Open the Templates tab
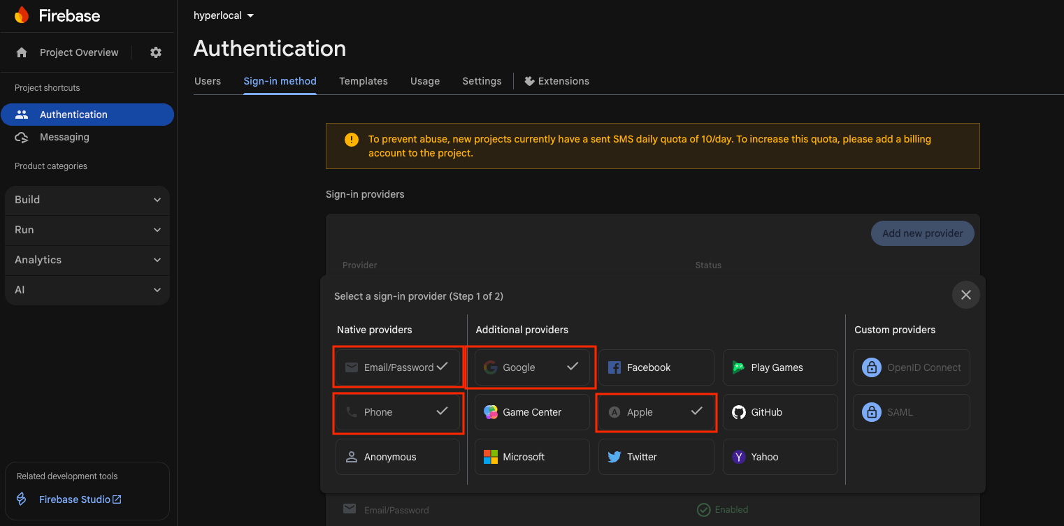The height and width of the screenshot is (526, 1064). point(364,81)
